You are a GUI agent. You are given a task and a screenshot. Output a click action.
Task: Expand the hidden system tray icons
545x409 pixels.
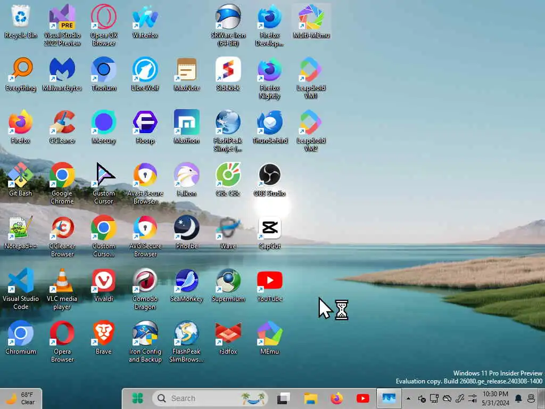point(408,398)
